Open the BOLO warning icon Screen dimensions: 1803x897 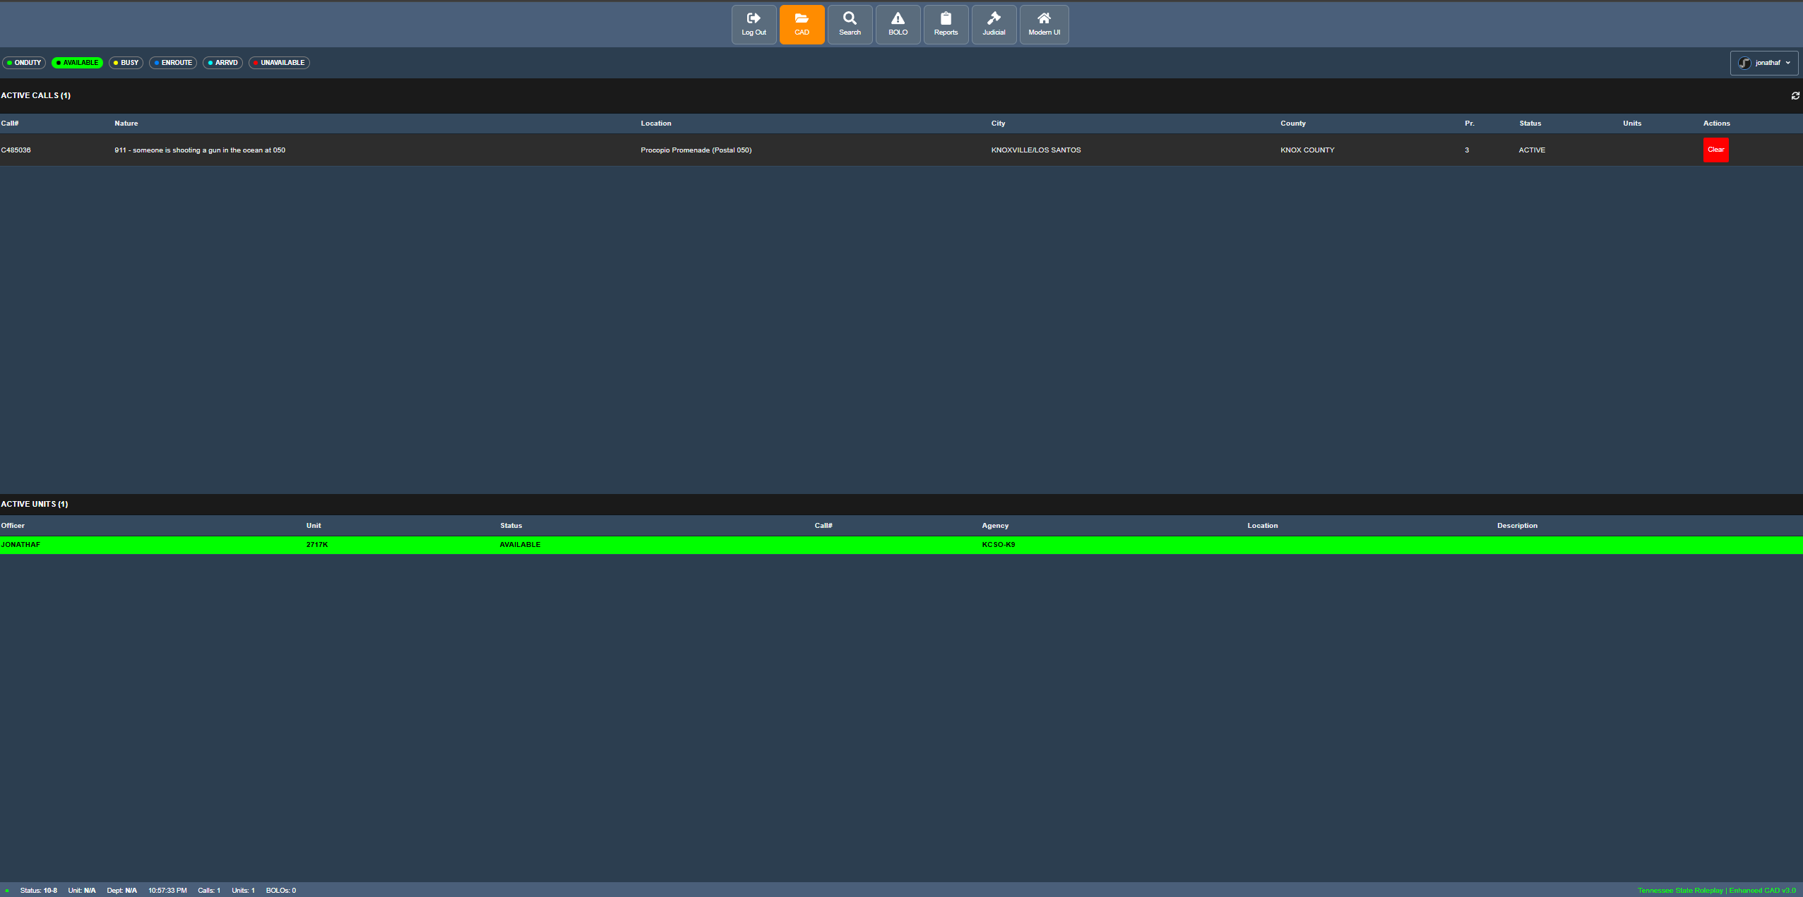[x=898, y=25]
